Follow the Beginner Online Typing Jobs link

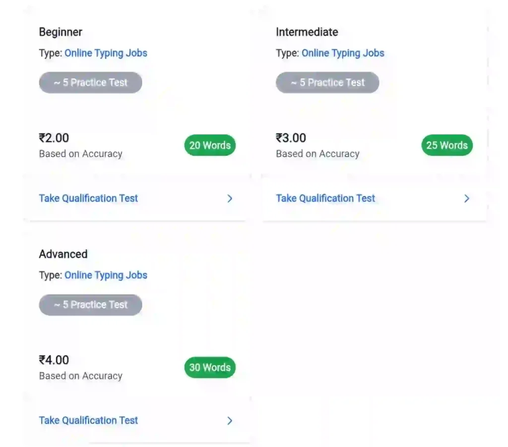click(106, 53)
